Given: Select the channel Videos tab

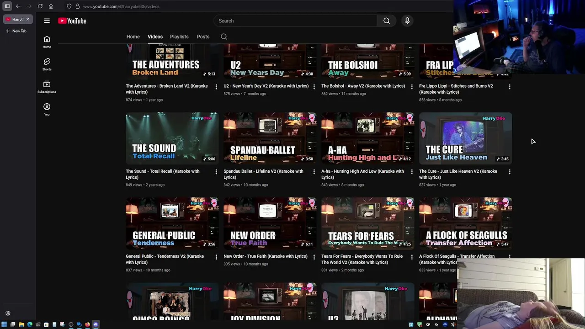Looking at the screenshot, I should (155, 37).
